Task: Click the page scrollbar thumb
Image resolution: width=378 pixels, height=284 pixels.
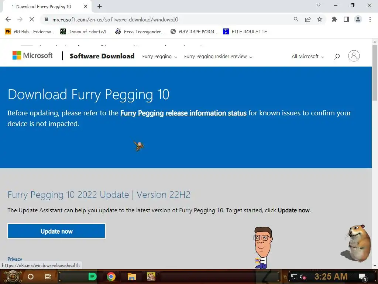Action: [375, 72]
